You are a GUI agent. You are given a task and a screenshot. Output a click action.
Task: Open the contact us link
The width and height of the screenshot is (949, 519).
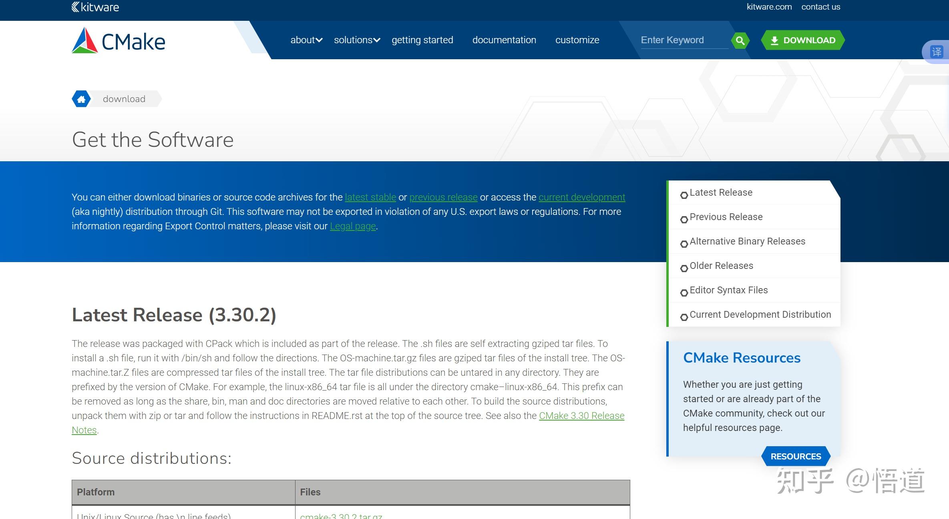pos(820,7)
